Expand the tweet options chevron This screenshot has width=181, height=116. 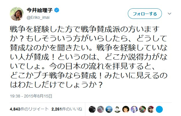click(170, 14)
